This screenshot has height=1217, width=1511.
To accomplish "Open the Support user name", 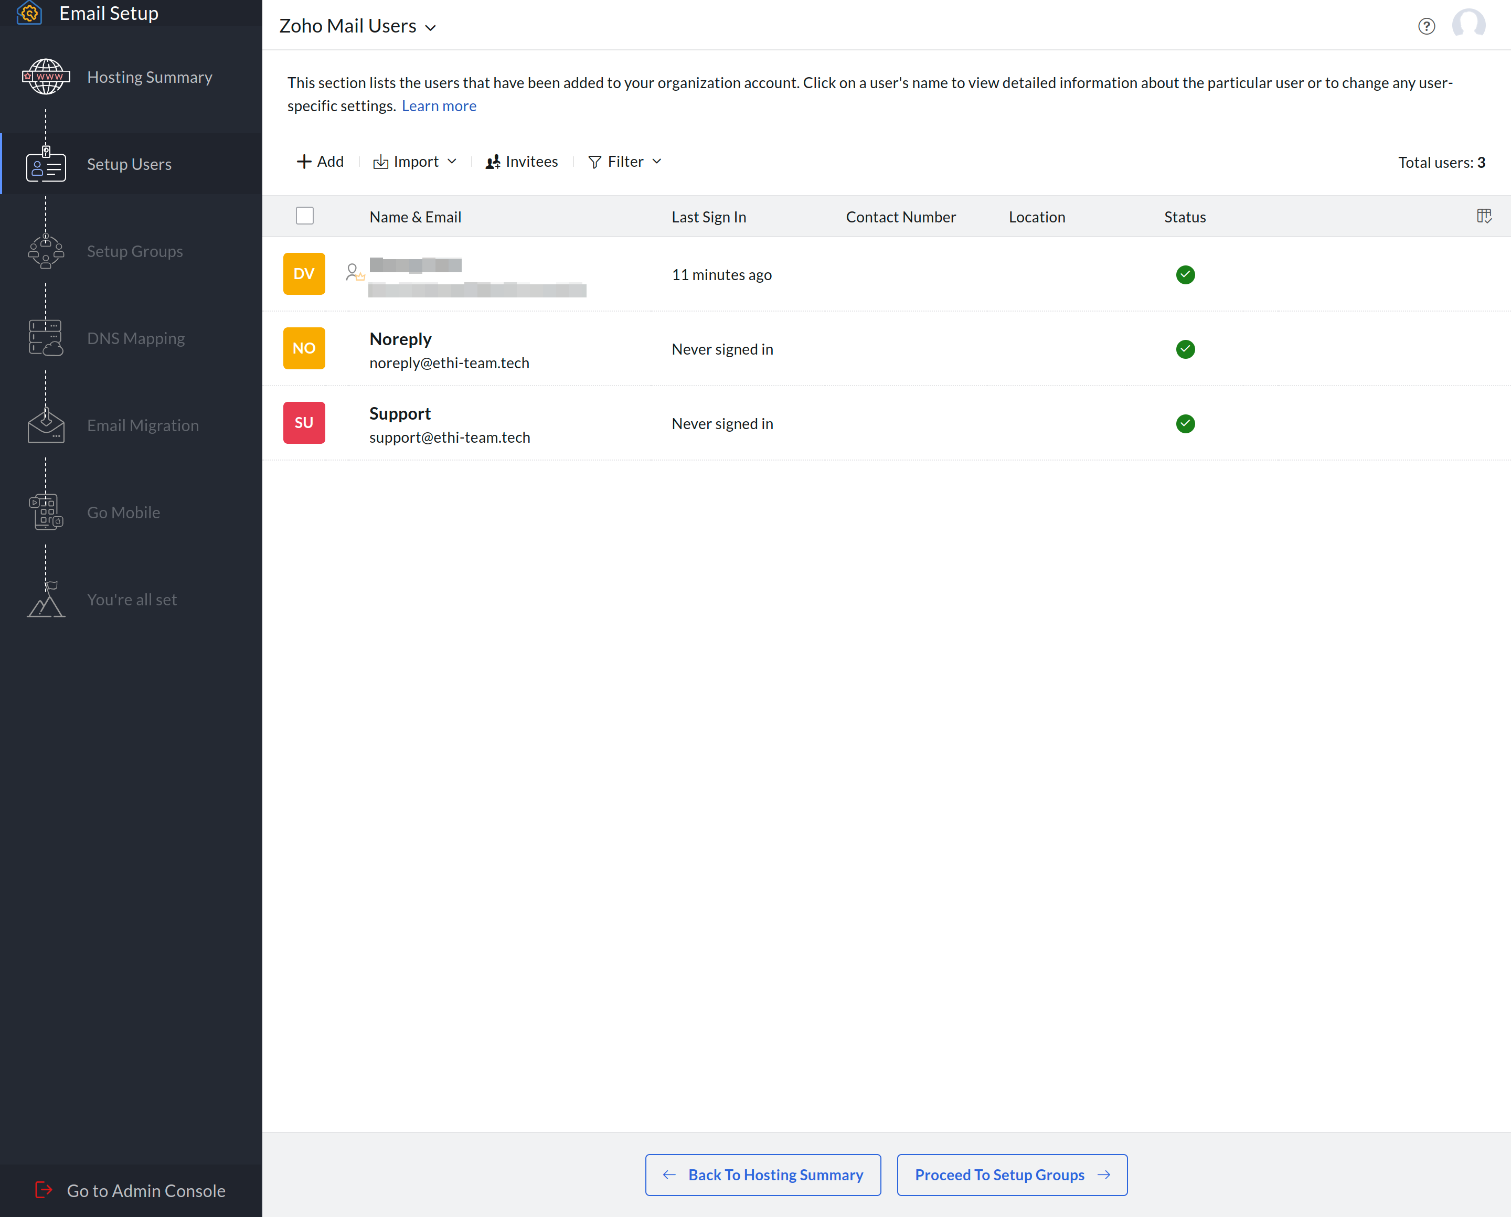I will (x=400, y=413).
